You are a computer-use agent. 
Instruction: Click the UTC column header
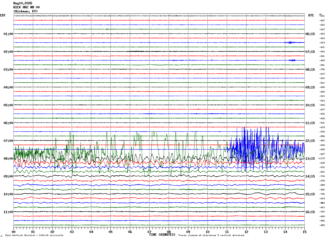tap(311, 15)
